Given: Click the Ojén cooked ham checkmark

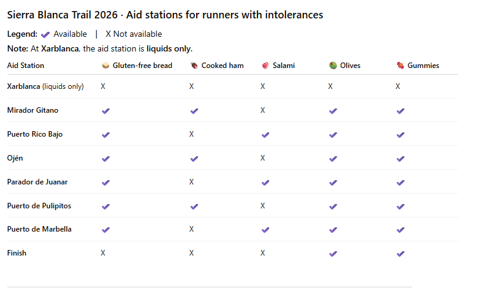Looking at the screenshot, I should (x=194, y=159).
